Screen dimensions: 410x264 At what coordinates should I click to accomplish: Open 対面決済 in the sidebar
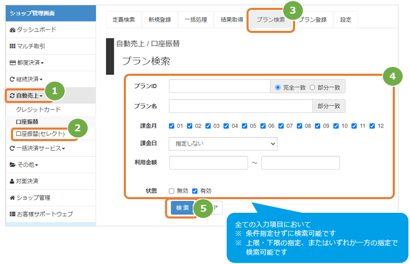tap(51, 181)
